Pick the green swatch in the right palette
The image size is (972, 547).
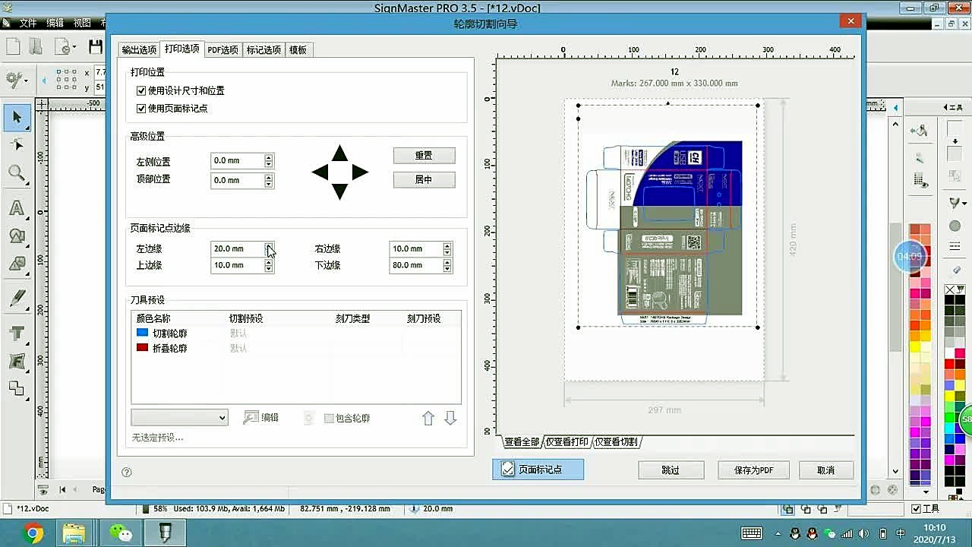click(x=949, y=418)
